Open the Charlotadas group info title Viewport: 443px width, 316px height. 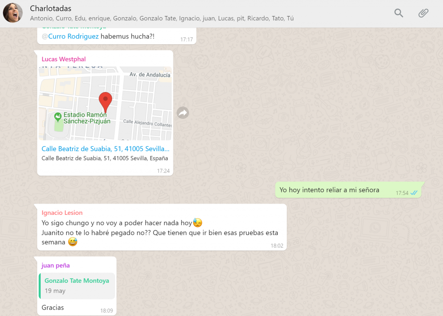51,9
